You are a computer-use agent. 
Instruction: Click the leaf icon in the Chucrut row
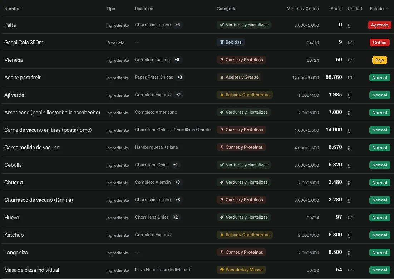(222, 182)
